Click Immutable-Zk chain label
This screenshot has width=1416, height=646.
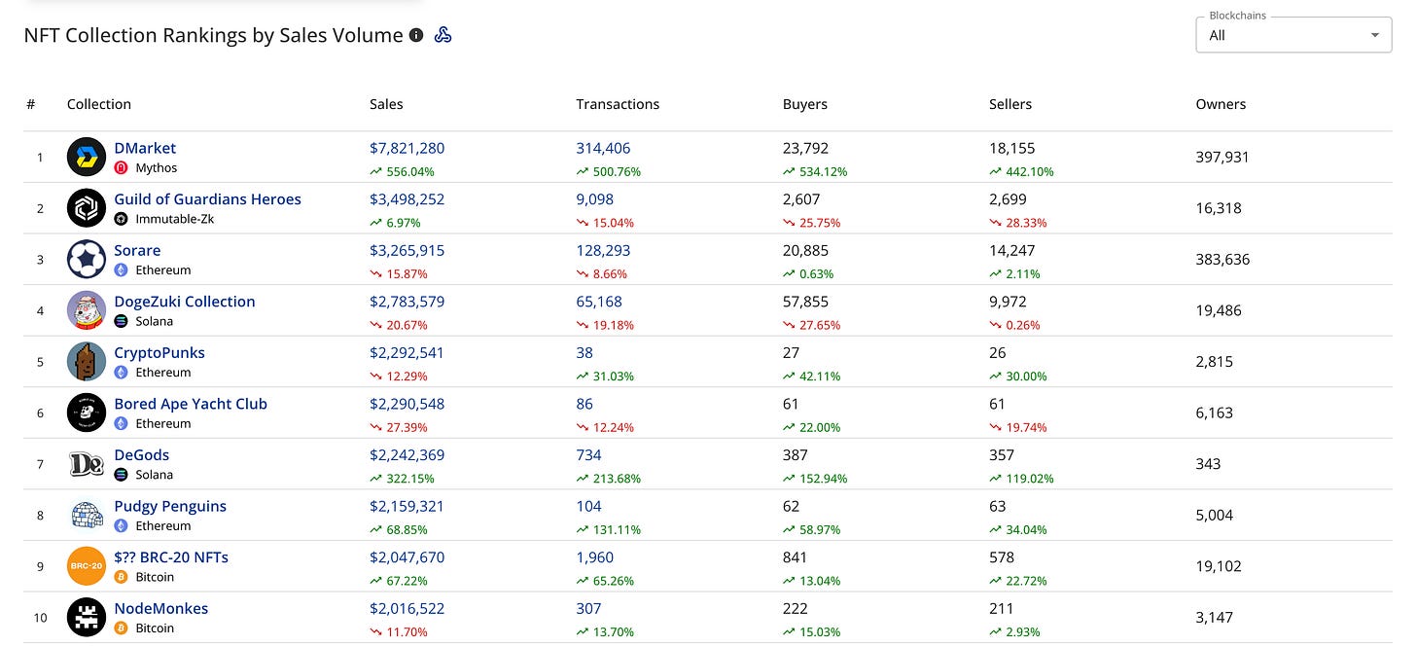(x=175, y=219)
